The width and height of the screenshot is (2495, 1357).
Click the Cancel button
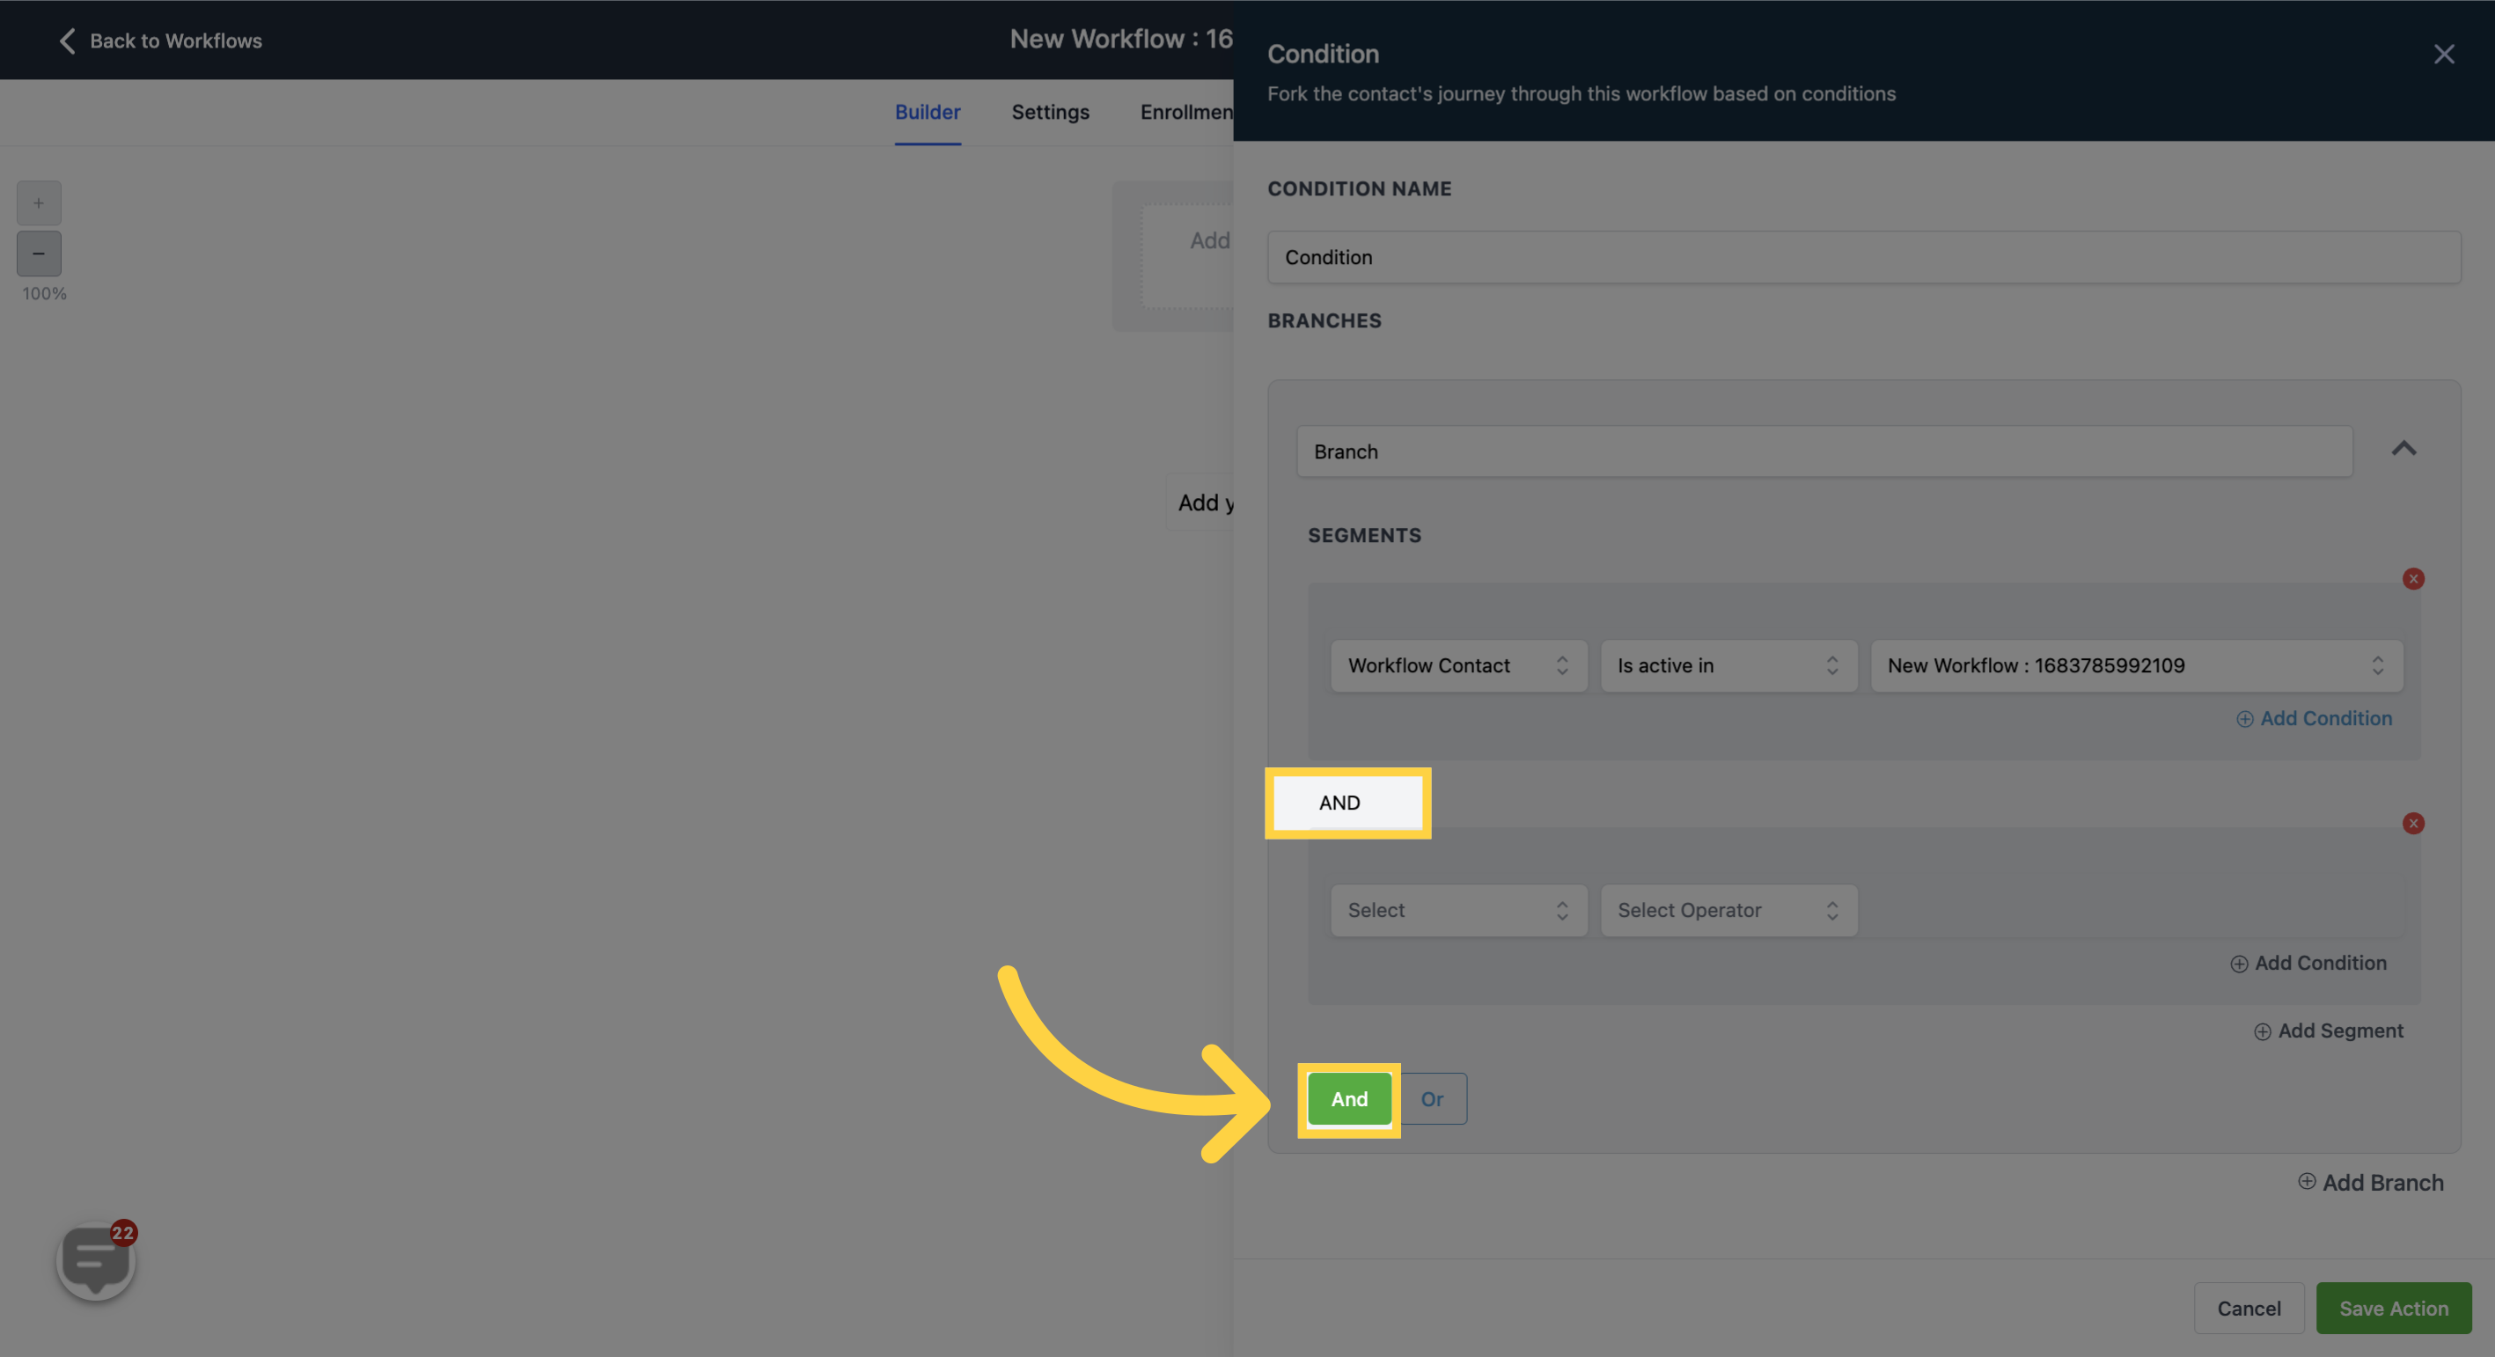tap(2248, 1307)
